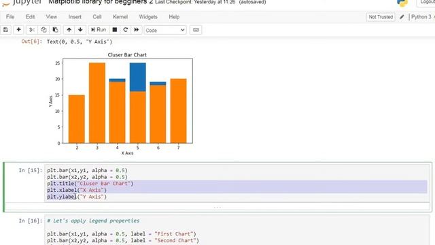Click the Not Trusted button
This screenshot has height=245, width=435.
click(381, 17)
